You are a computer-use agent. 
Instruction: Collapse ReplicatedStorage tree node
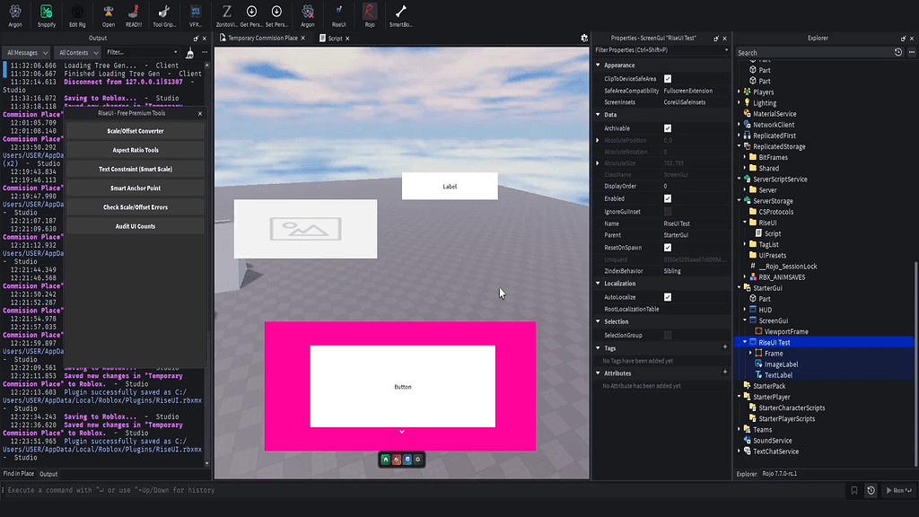[x=740, y=146]
